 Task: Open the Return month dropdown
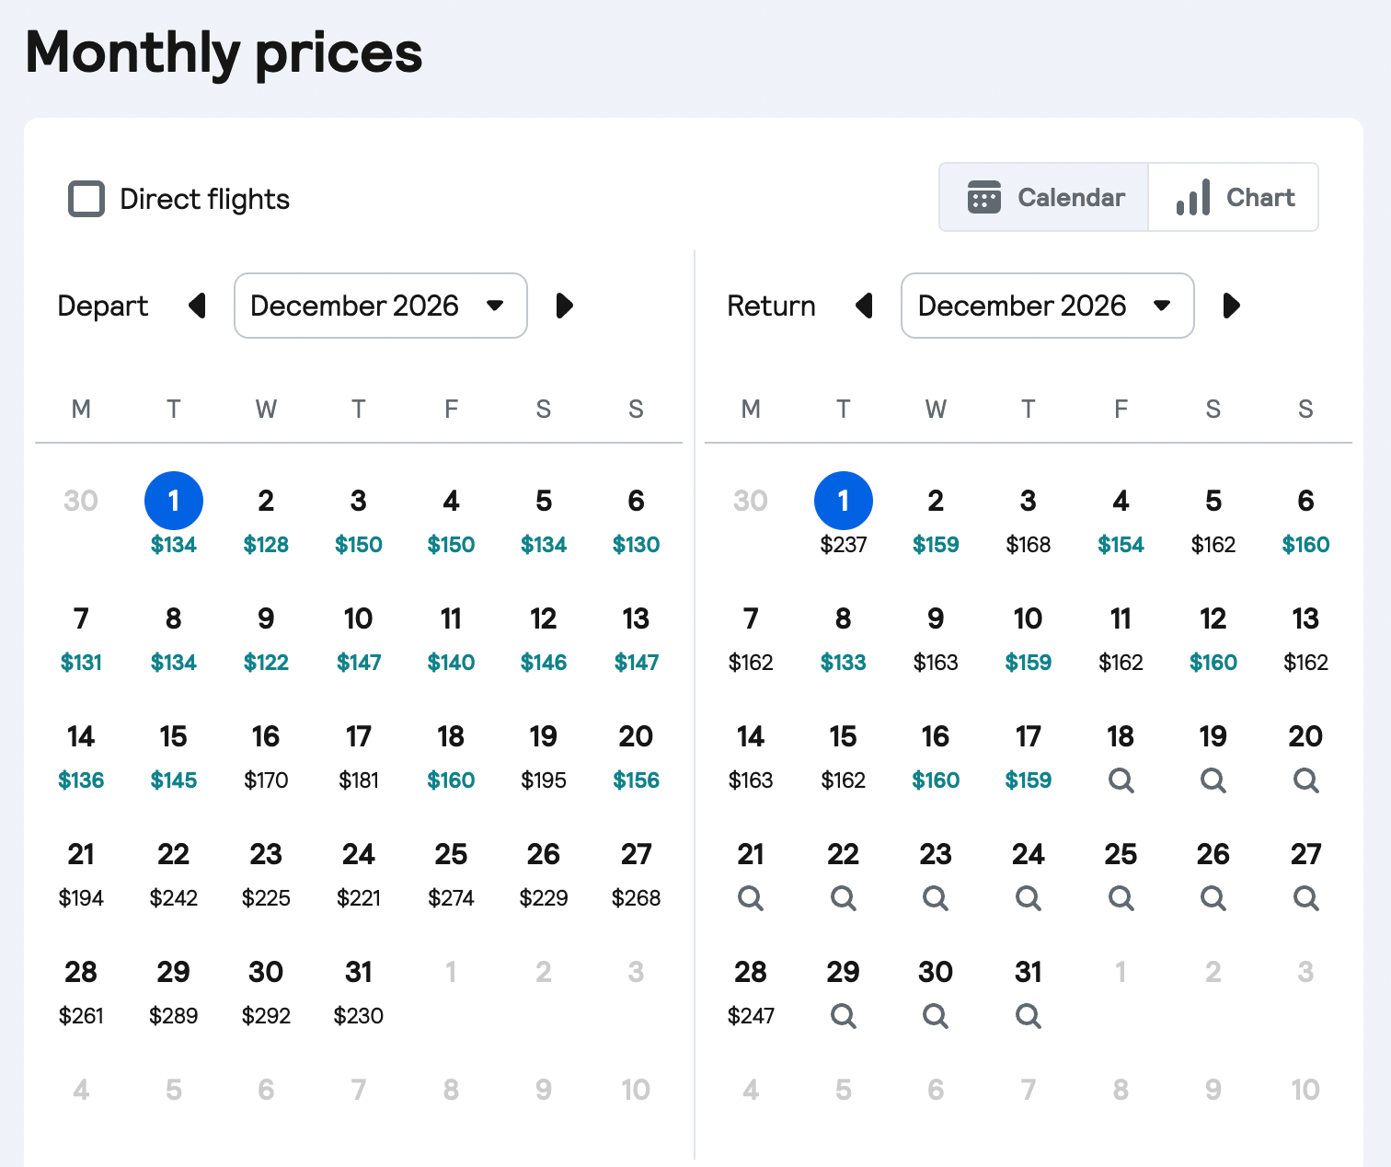click(x=1048, y=306)
